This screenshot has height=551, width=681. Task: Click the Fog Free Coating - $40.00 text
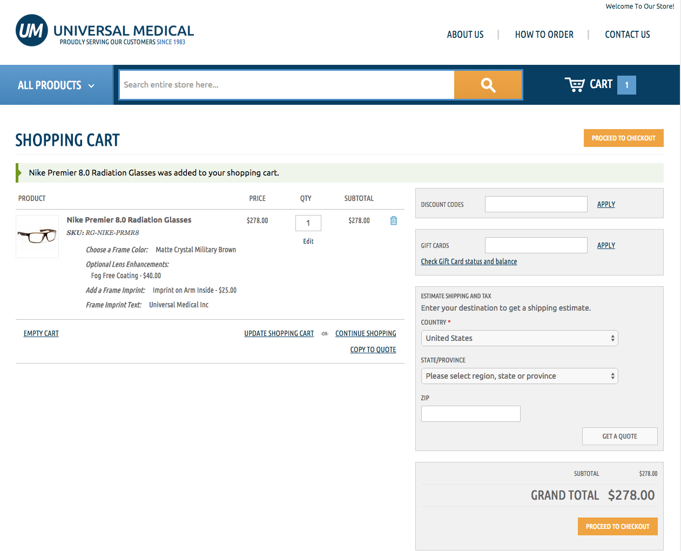(126, 275)
